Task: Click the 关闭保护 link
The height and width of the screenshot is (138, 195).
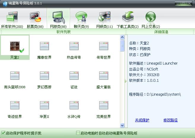Action: point(142,120)
